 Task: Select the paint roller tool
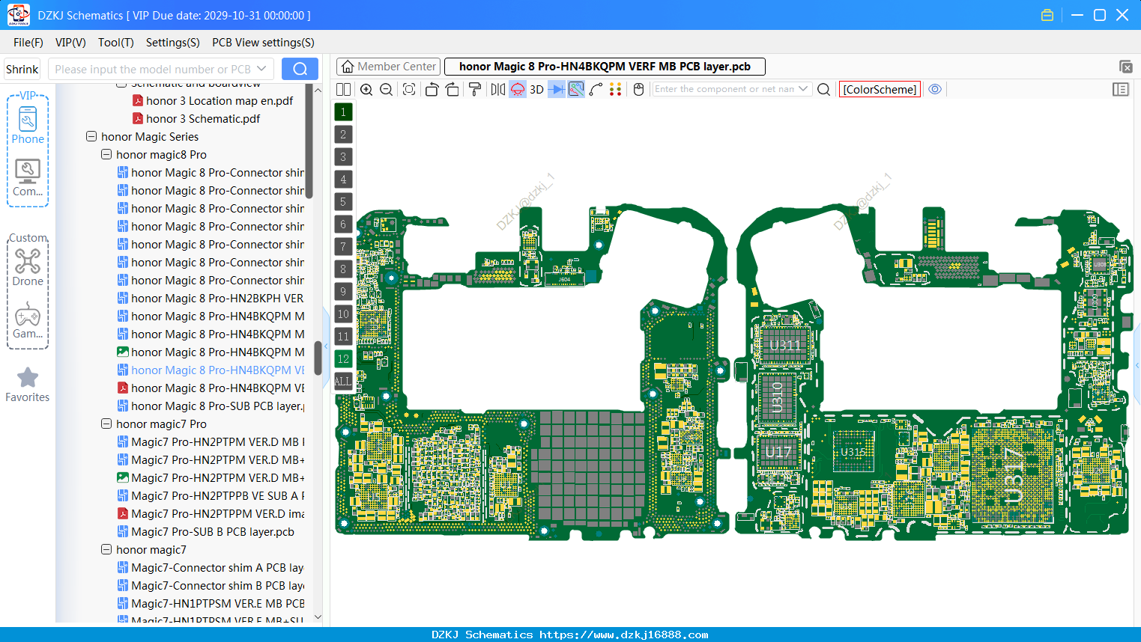(475, 89)
